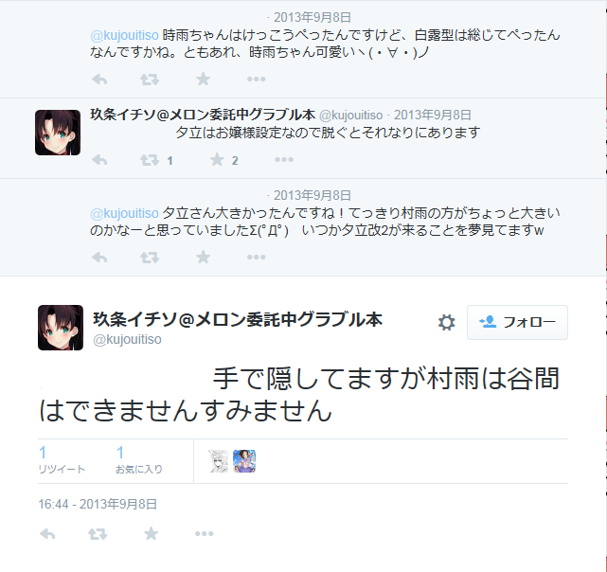Favorite the 夕立 tweet with 2 stars
Image resolution: width=607 pixels, height=572 pixels.
pyautogui.click(x=217, y=159)
